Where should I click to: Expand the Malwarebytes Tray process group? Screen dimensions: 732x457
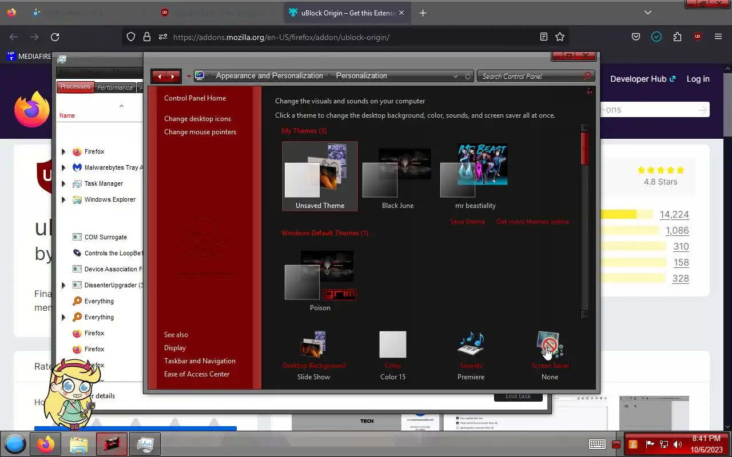[63, 167]
